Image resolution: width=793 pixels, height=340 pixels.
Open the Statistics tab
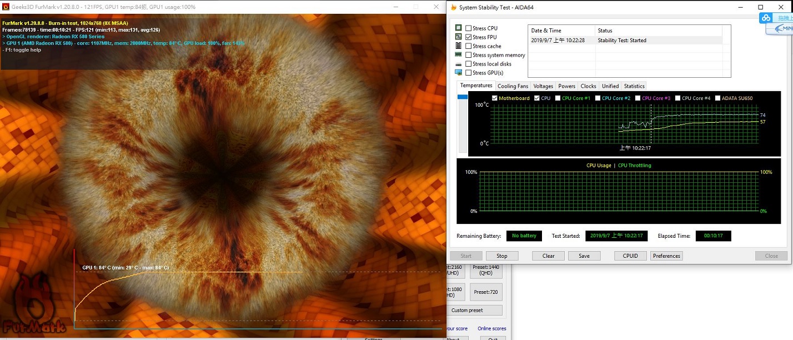634,86
